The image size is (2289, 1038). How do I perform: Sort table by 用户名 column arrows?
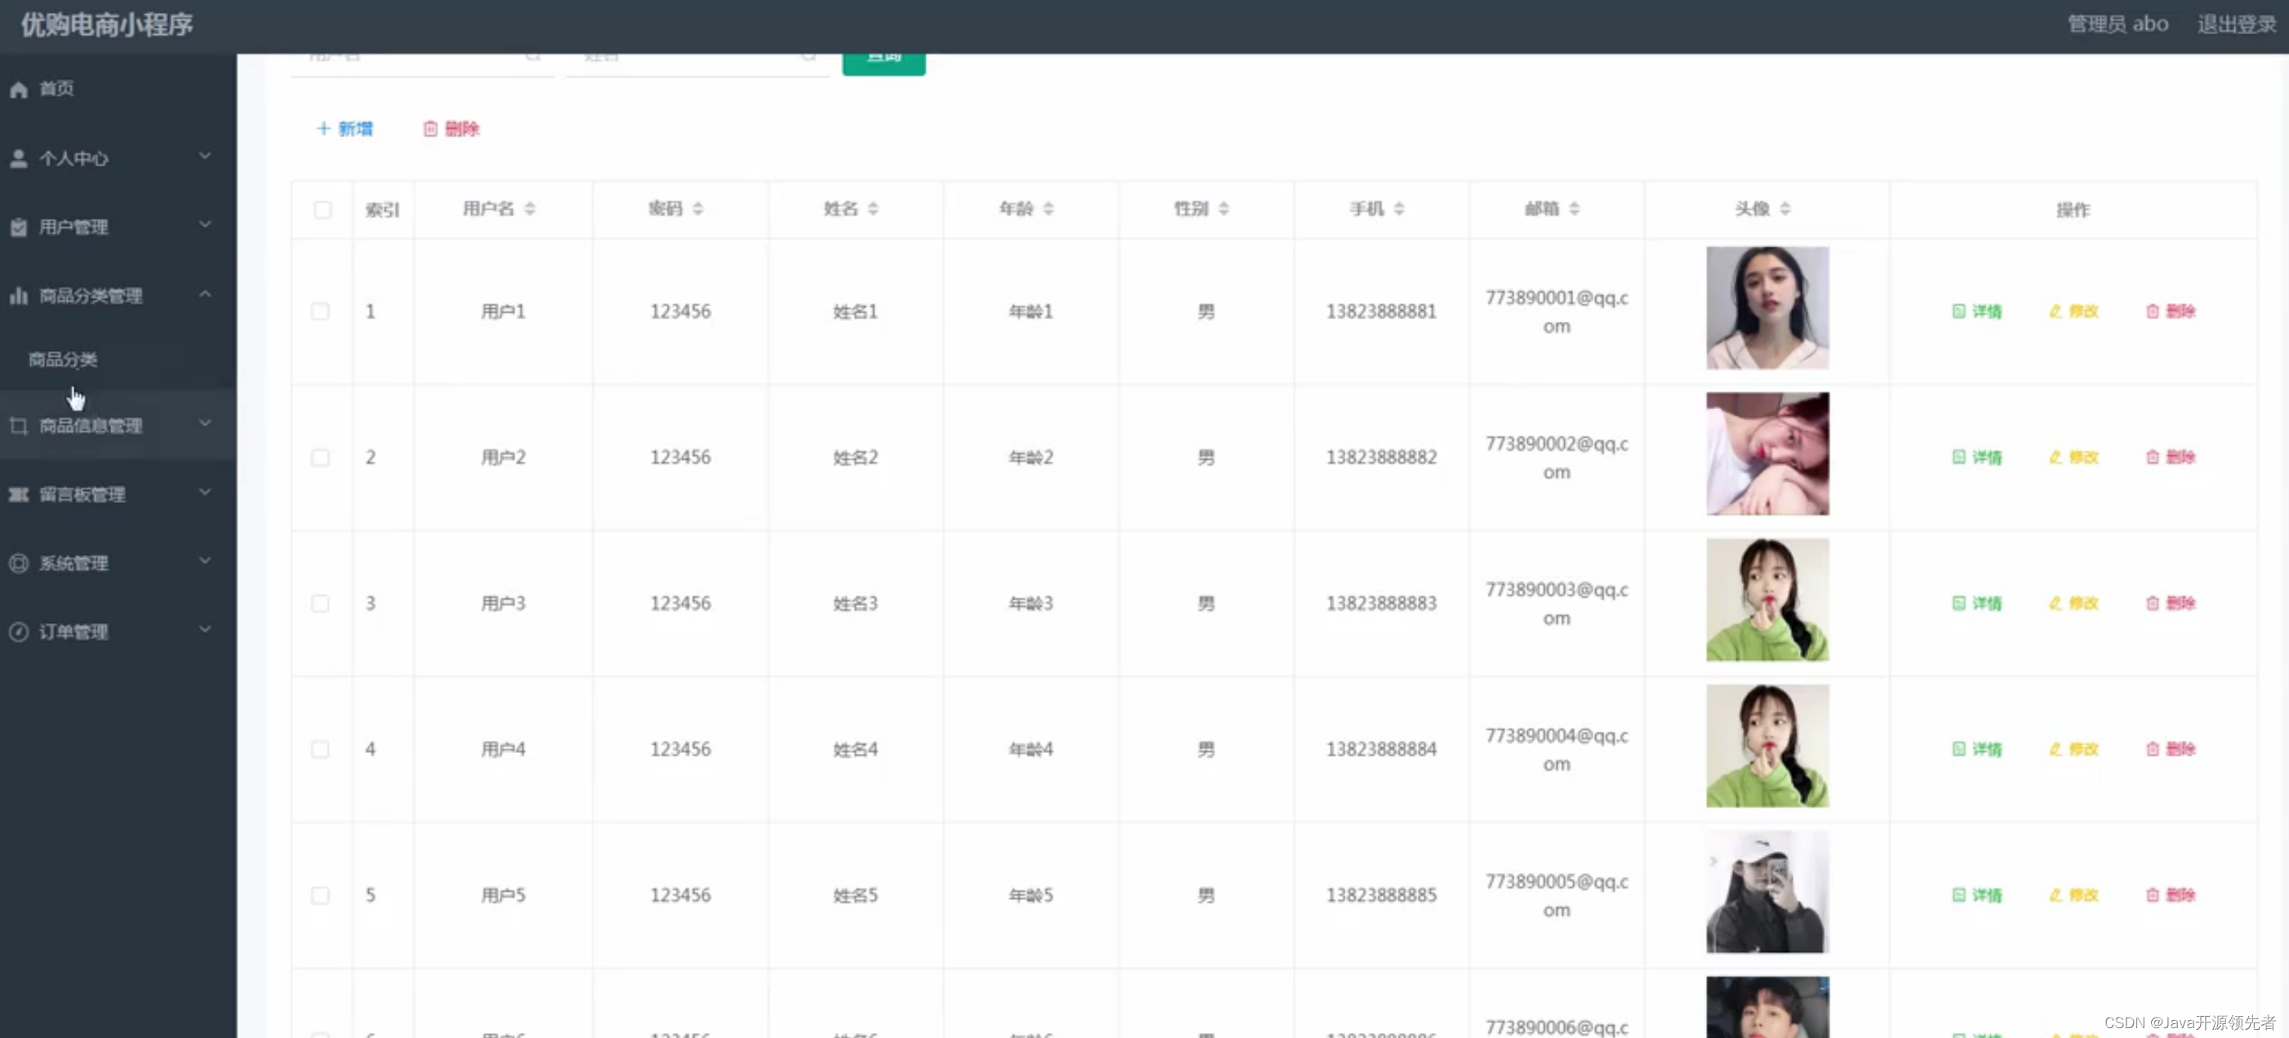[x=531, y=209]
